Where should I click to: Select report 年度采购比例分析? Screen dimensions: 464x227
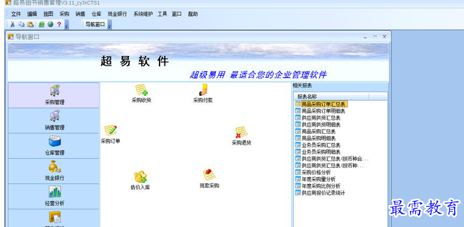coord(318,186)
